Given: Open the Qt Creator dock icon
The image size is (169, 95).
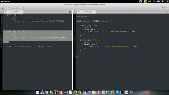Looking at the screenshot, I should click(51, 92).
